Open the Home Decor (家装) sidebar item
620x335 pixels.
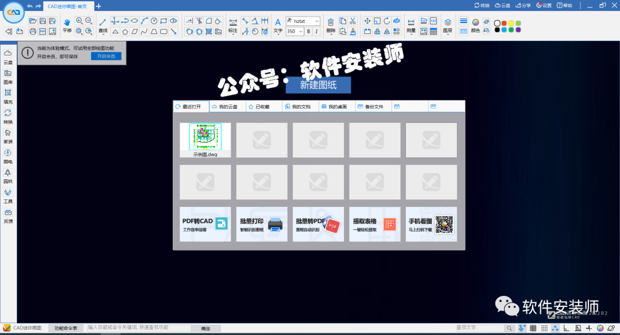tap(8, 136)
